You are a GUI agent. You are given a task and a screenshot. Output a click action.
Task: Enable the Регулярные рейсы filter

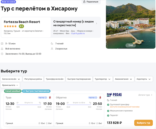coord(32,79)
